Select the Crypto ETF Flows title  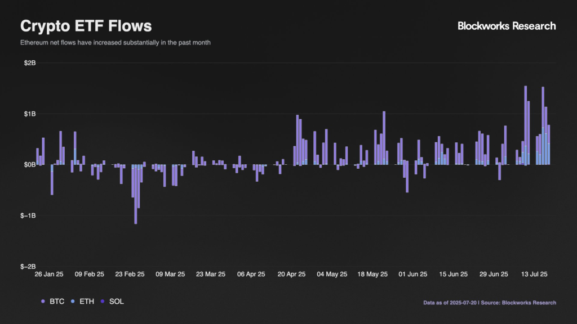pos(86,26)
